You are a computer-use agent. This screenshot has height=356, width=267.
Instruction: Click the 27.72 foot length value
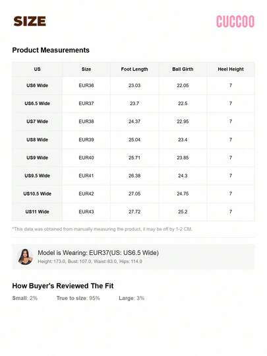point(134,211)
